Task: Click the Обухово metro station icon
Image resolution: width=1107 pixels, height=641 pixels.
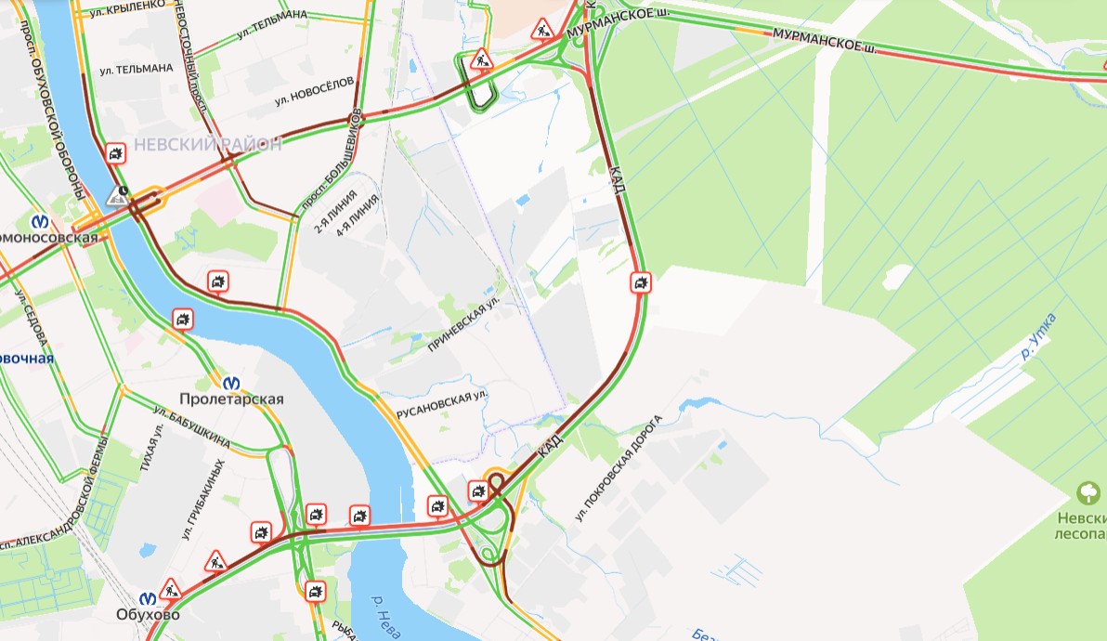Action: click(x=148, y=598)
